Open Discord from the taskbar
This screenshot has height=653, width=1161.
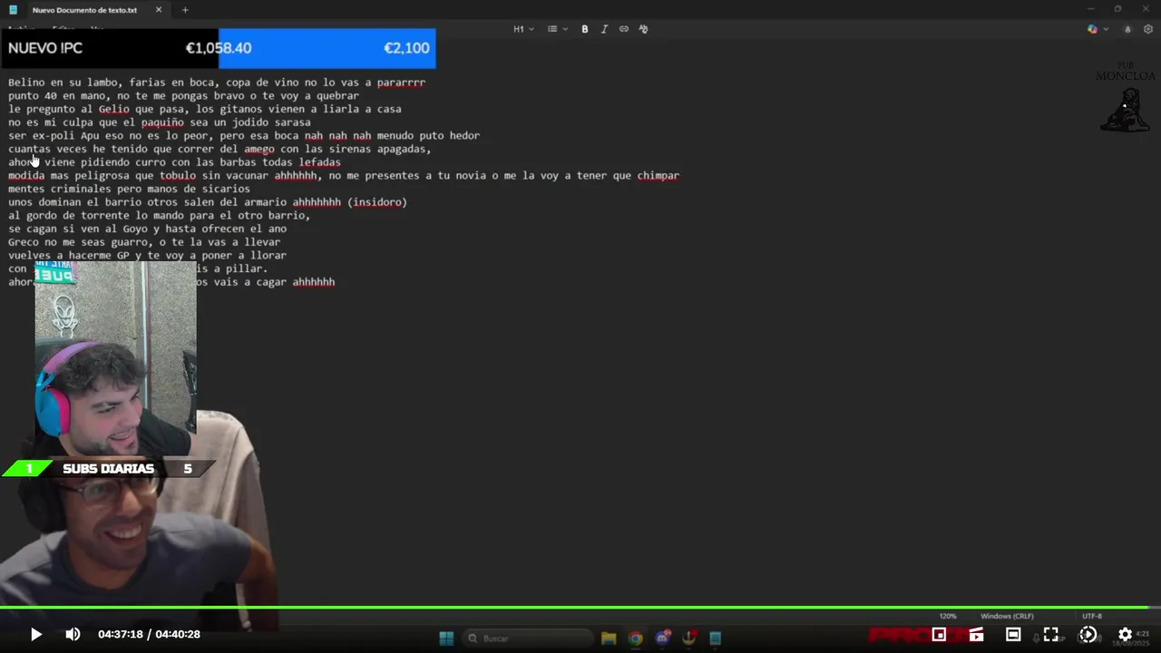click(x=662, y=638)
